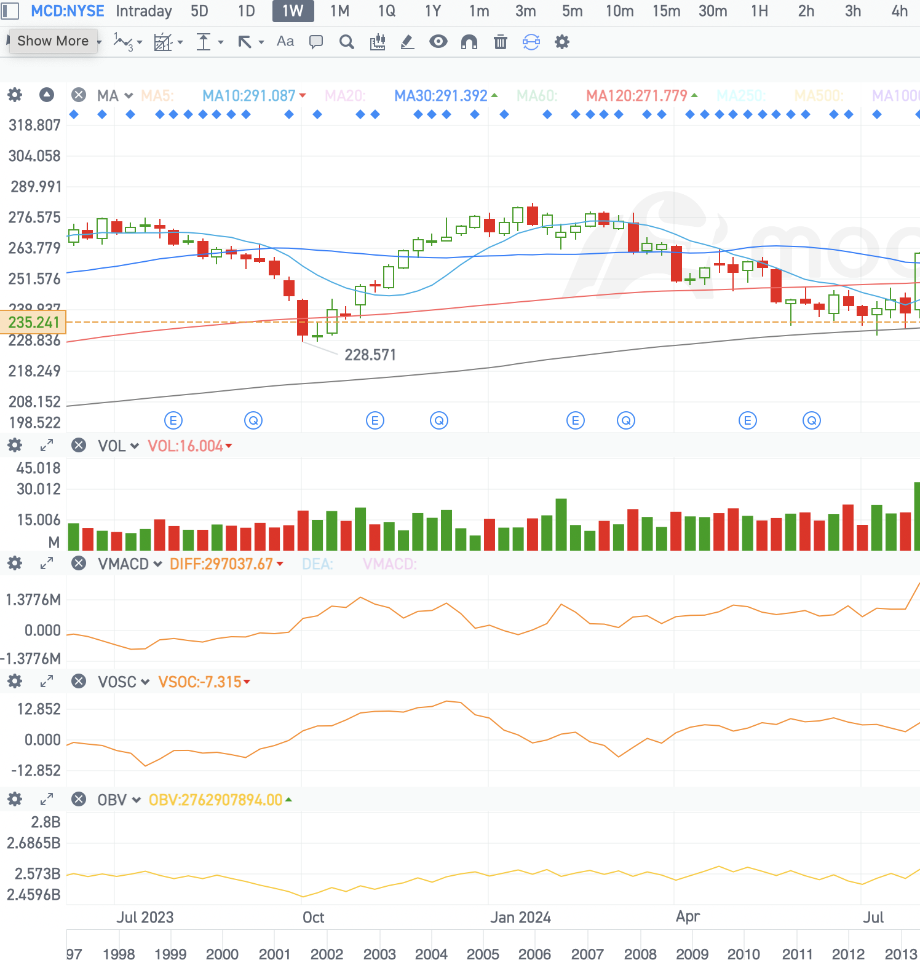Switch to the 1D timeframe
Viewport: 920px width, 960px height.
tap(246, 11)
